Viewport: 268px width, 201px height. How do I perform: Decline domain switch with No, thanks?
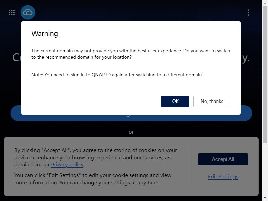212,102
